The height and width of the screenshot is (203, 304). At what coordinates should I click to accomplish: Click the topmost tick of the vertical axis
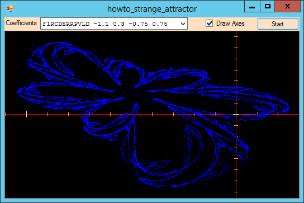(x=236, y=36)
